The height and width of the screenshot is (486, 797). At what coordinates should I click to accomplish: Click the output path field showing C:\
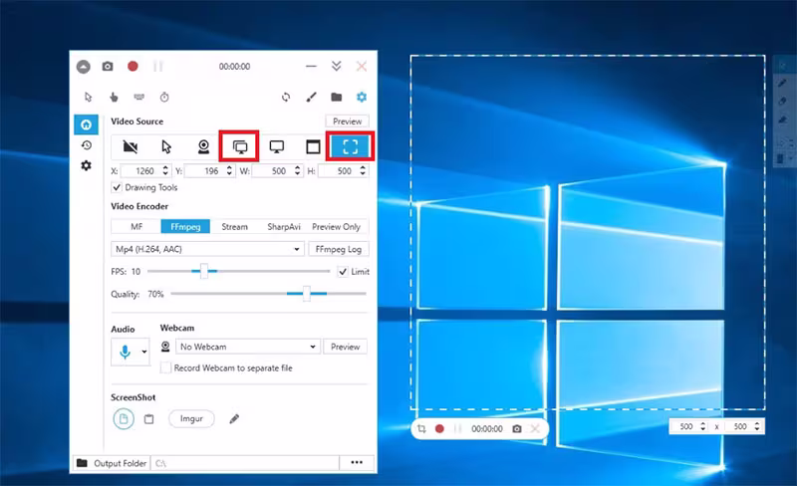pos(244,463)
